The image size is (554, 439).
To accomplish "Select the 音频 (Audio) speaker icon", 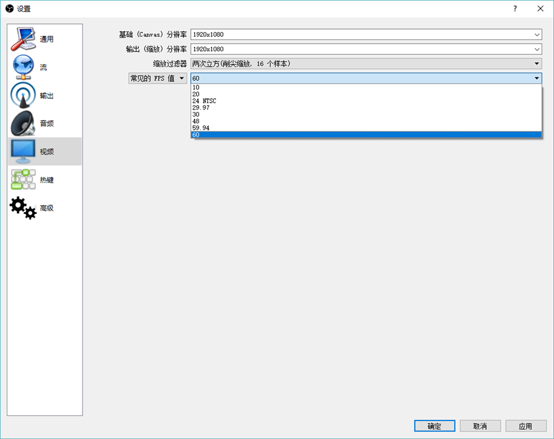I will [x=23, y=124].
